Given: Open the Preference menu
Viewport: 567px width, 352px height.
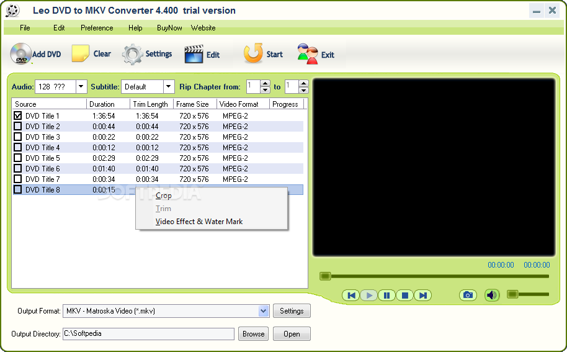Looking at the screenshot, I should pyautogui.click(x=97, y=28).
